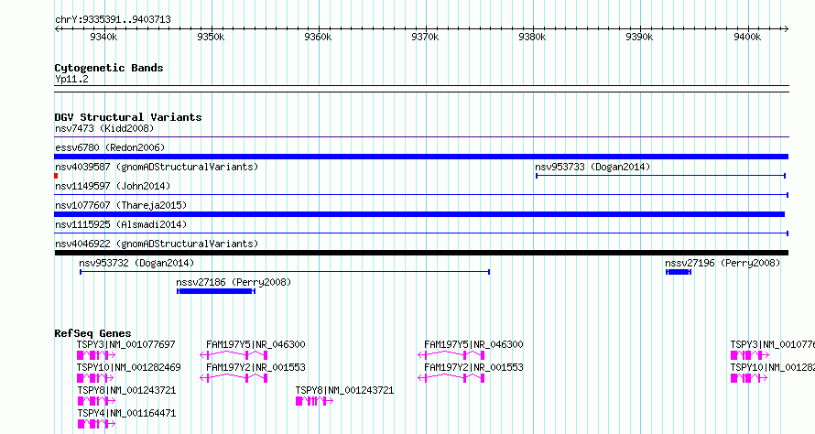815x434 pixels.
Task: Select the thick black nsv4046922 variant bar
Action: [421, 253]
